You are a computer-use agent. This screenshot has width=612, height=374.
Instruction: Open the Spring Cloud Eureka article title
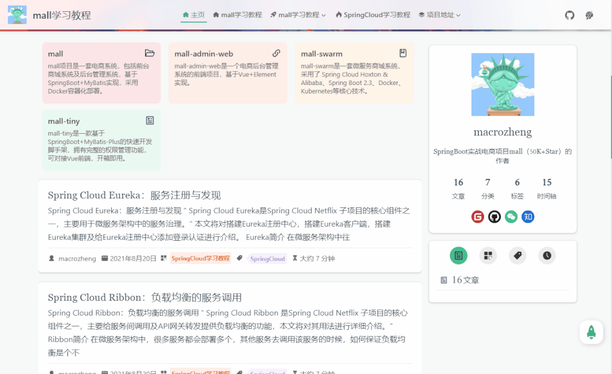[134, 195]
